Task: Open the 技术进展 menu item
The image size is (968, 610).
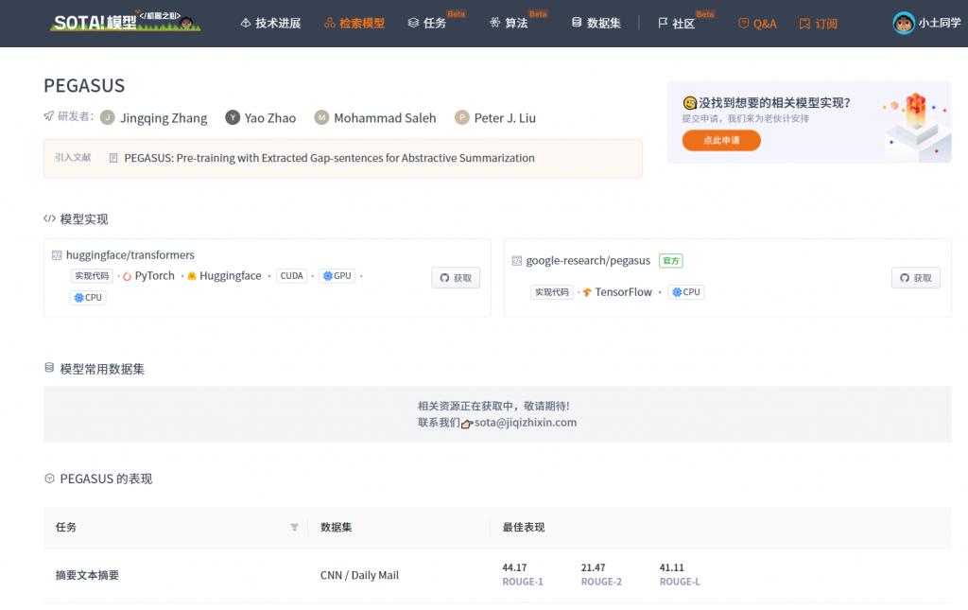Action: coord(270,24)
